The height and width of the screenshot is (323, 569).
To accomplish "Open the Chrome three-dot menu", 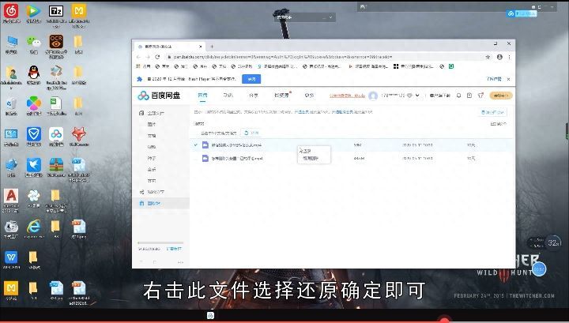I will [x=510, y=57].
